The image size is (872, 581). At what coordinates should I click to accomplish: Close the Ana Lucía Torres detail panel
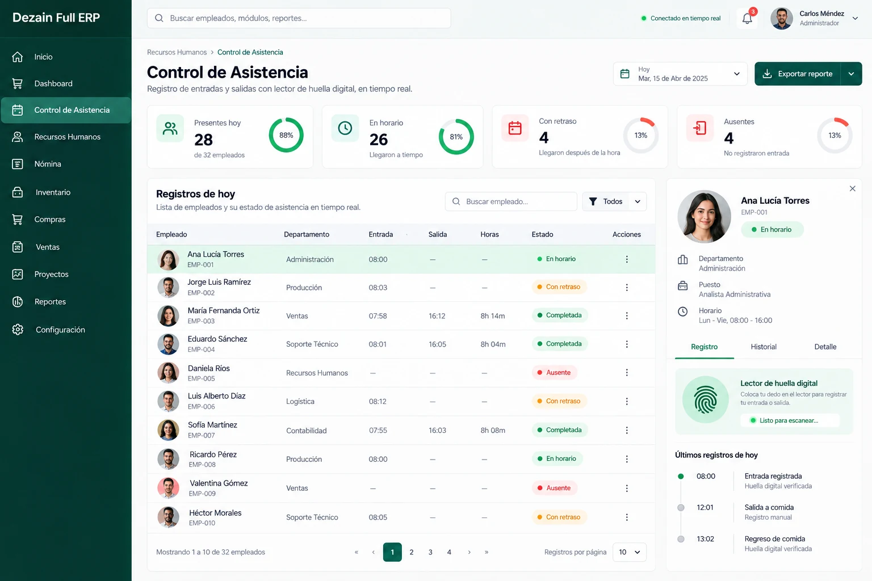point(852,188)
